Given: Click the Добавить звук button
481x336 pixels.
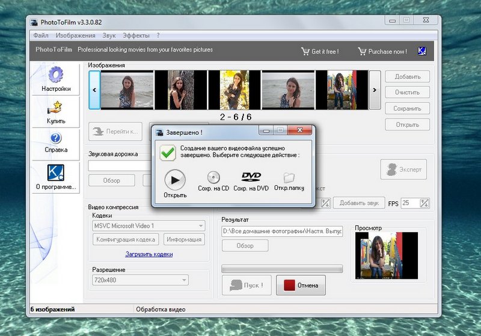Looking at the screenshot, I should pos(359,203).
